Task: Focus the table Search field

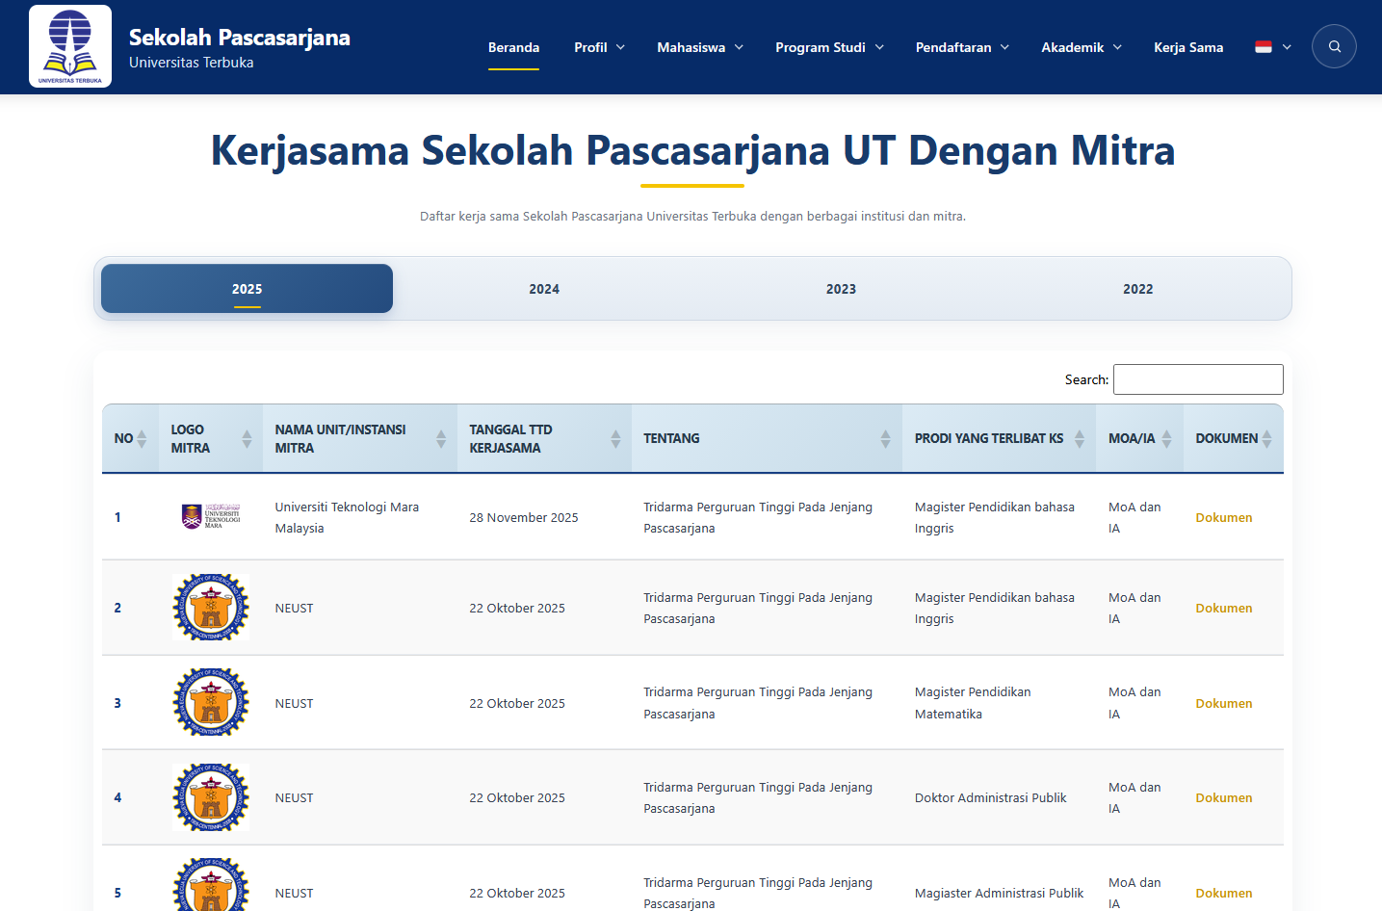Action: point(1198,379)
